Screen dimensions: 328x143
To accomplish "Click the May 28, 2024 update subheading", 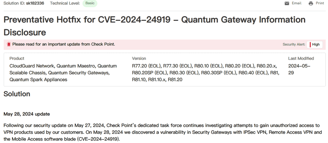I will pos(27,114).
